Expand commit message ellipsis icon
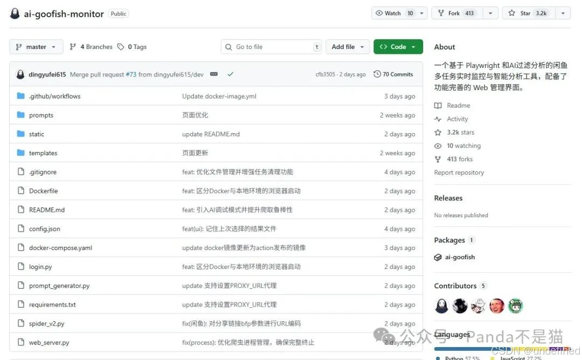 point(214,74)
